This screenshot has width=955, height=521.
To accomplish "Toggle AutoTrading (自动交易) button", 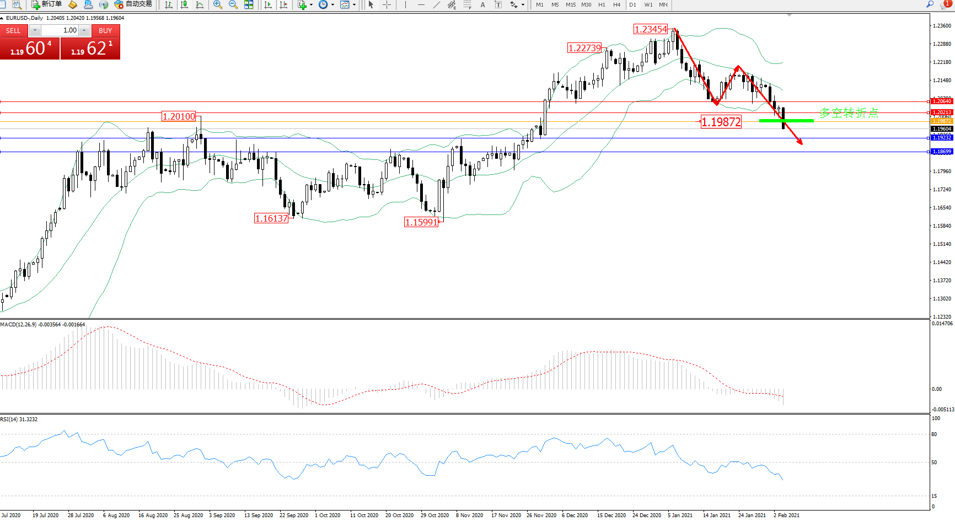I will tap(133, 4).
